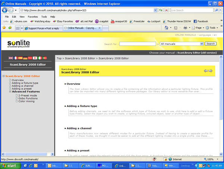This screenshot has height=169, width=224.
Task: Click the RSS Feeds toolbar icon
Action: point(175,28)
